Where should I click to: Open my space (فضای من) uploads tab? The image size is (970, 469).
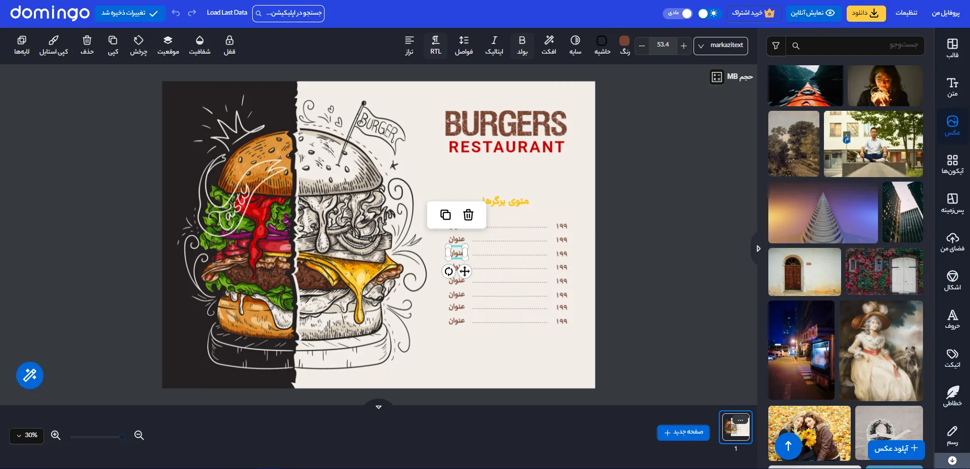click(x=952, y=241)
